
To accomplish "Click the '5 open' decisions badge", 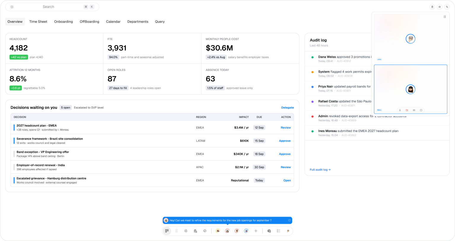I will coord(66,108).
